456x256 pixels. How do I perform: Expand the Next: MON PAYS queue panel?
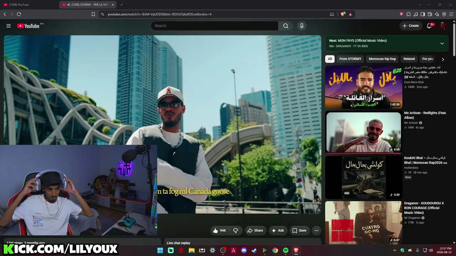442,43
